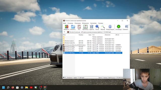The image size is (161, 90).
Task: Select the Chroma Cursor L folder name
Action: [x=69, y=41]
